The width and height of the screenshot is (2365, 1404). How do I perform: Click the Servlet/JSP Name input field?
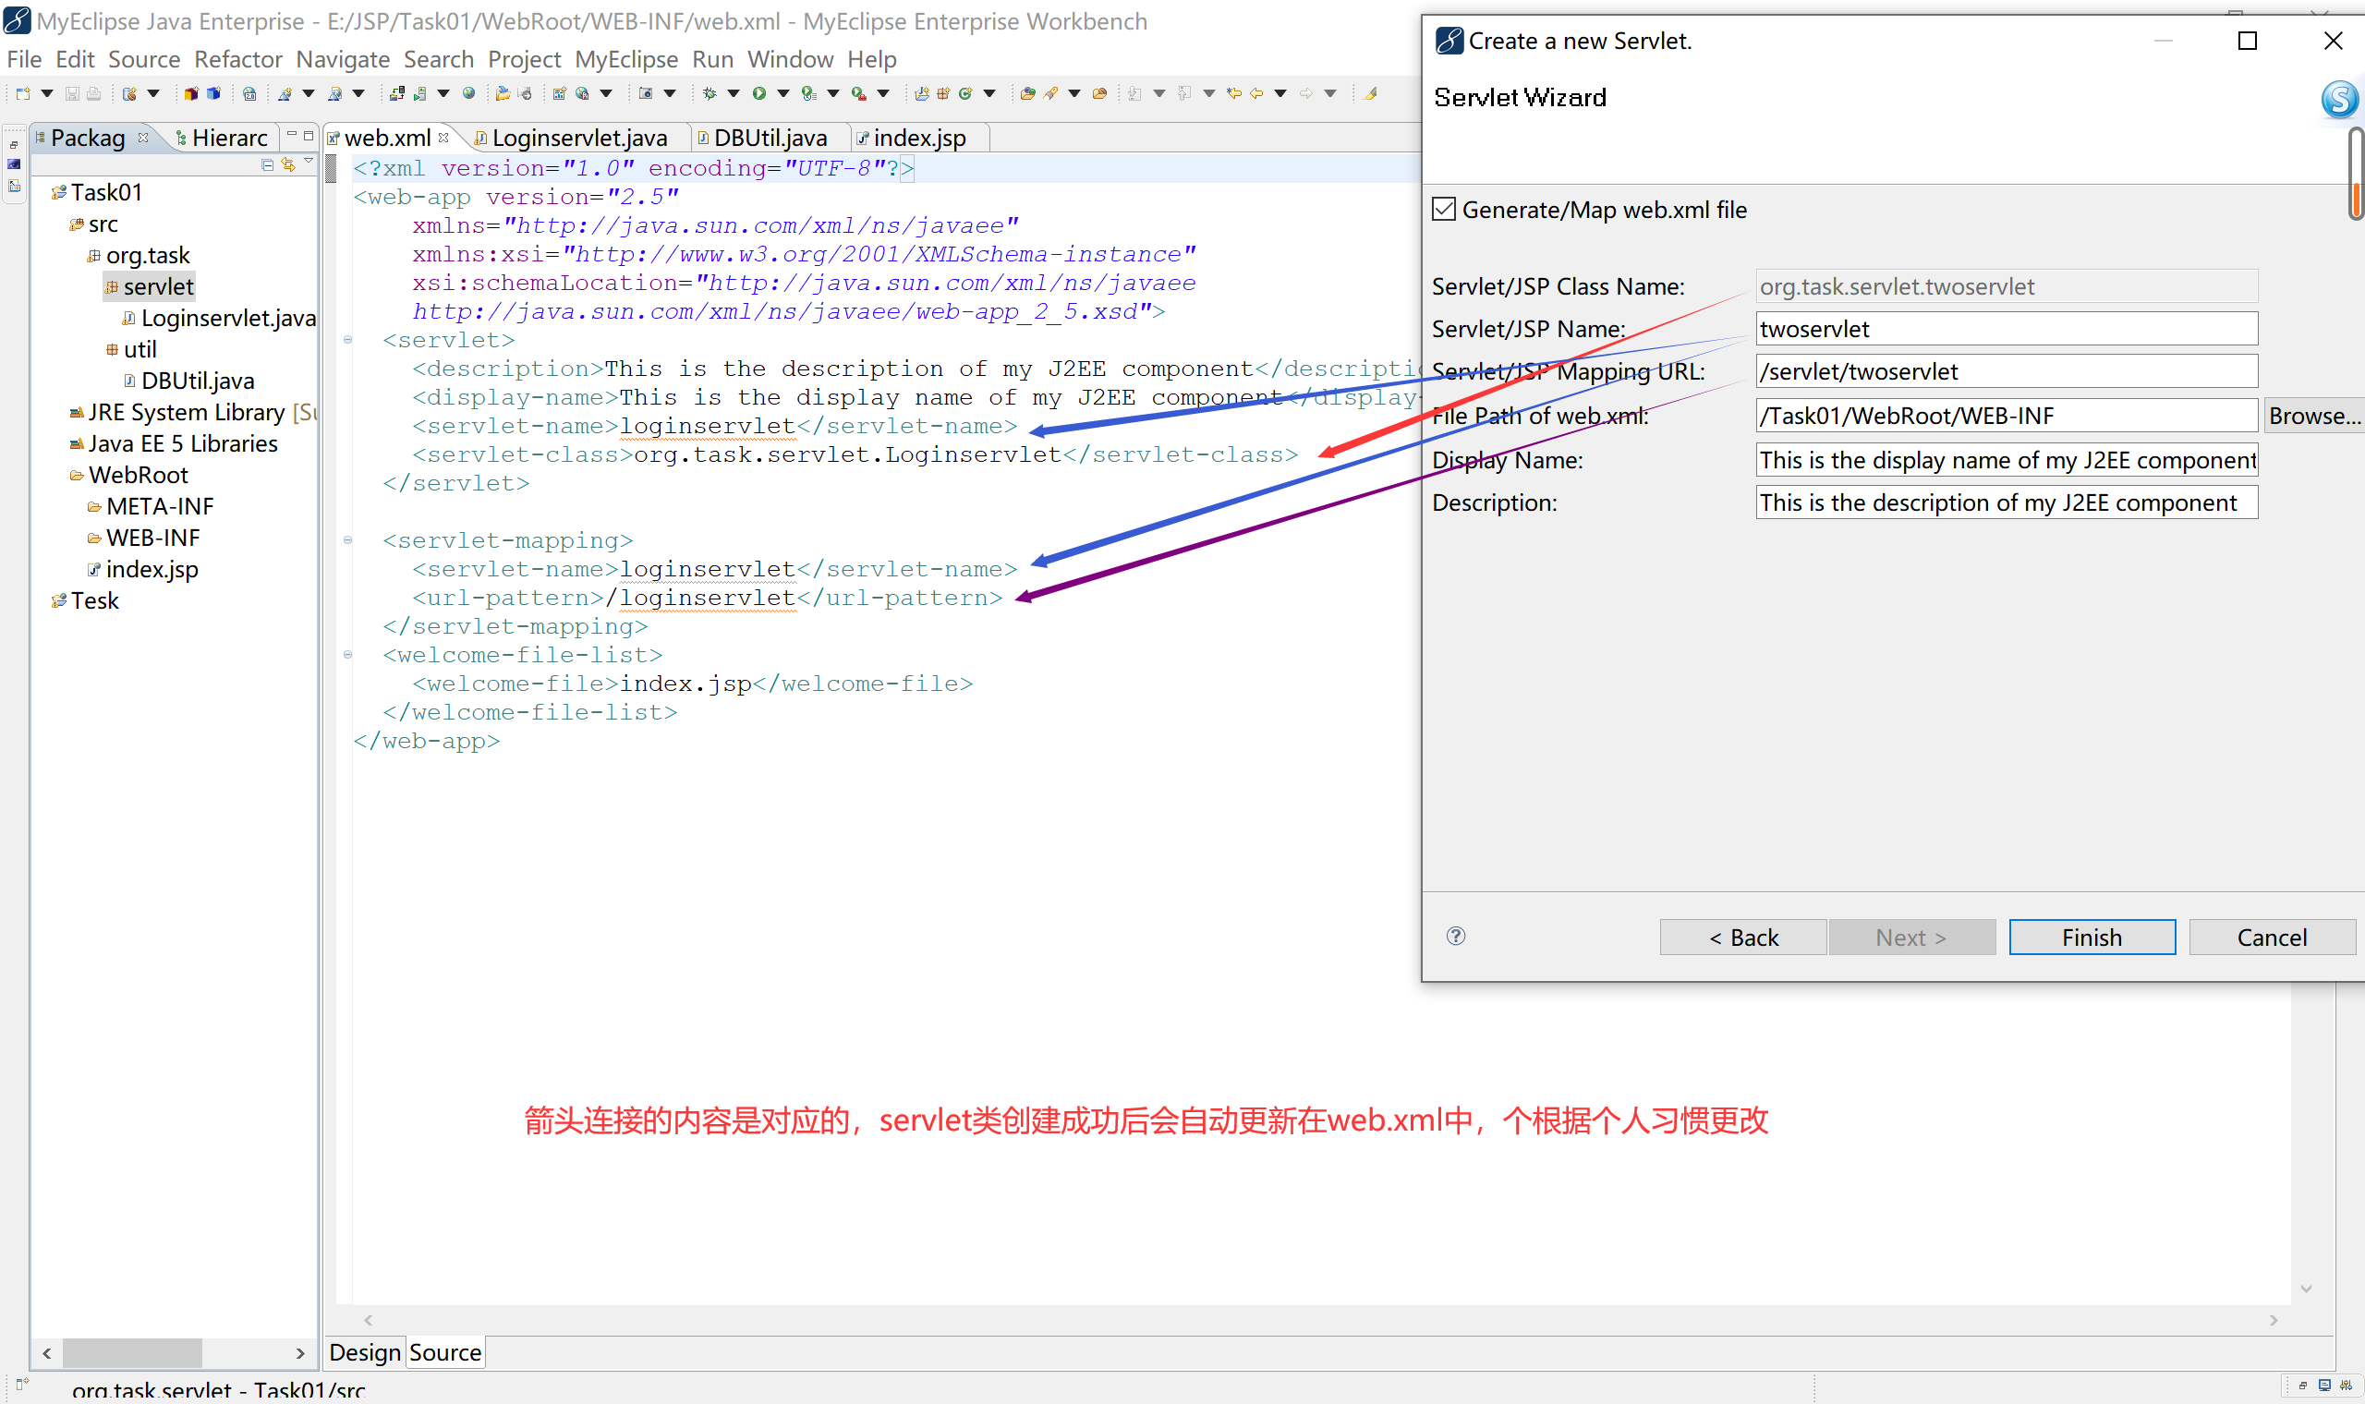(2006, 328)
